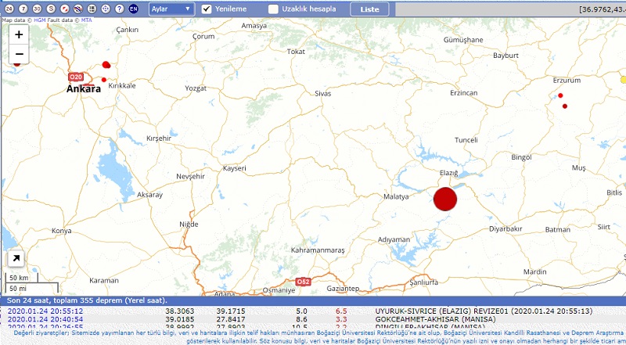626x345 pixels.
Task: Open the Aylar dropdown
Action: click(171, 9)
